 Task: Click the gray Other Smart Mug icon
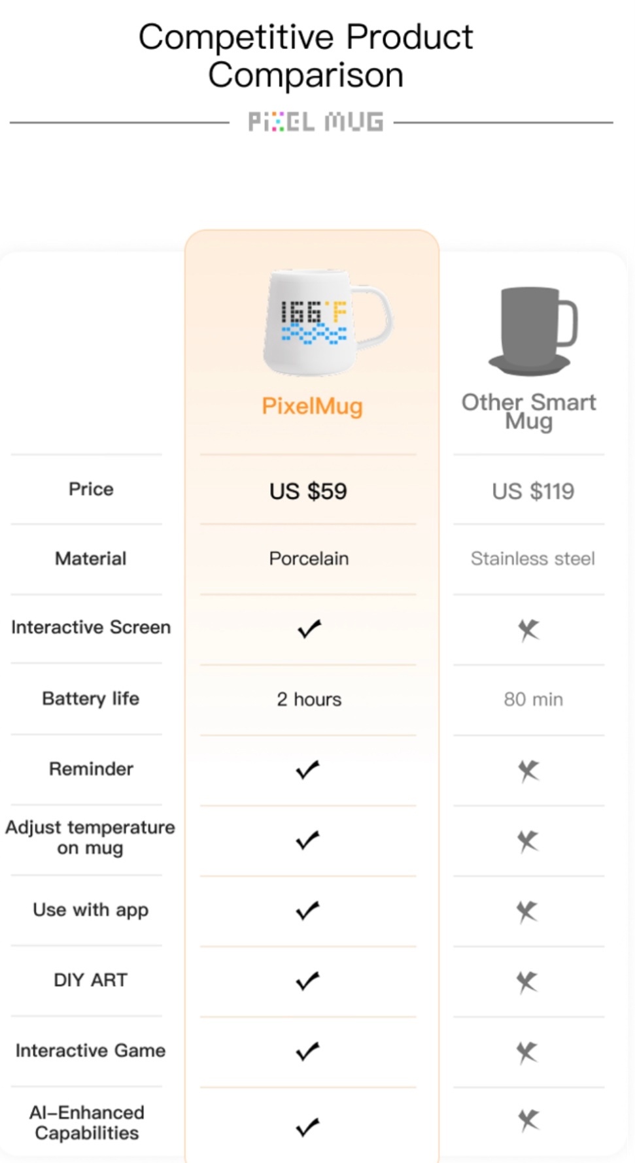pyautogui.click(x=532, y=331)
